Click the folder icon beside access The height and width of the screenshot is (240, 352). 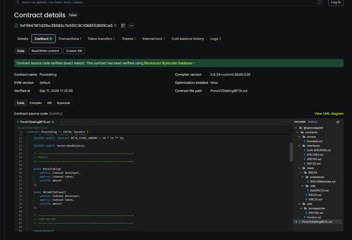[x=304, y=137]
